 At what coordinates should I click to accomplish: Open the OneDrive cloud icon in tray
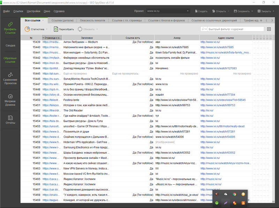(x=226, y=194)
